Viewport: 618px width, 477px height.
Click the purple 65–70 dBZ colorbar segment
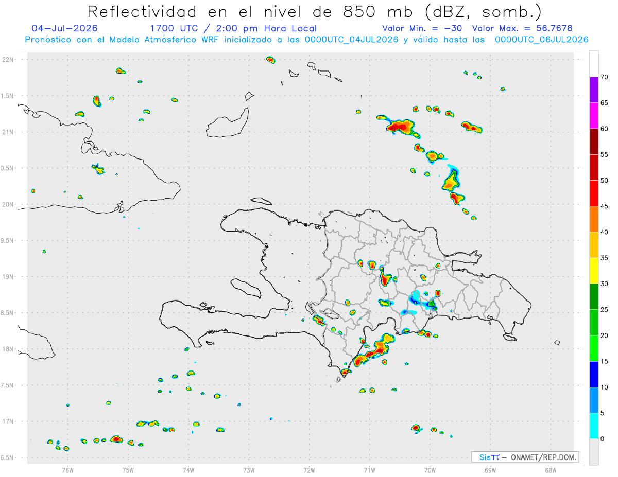(594, 90)
